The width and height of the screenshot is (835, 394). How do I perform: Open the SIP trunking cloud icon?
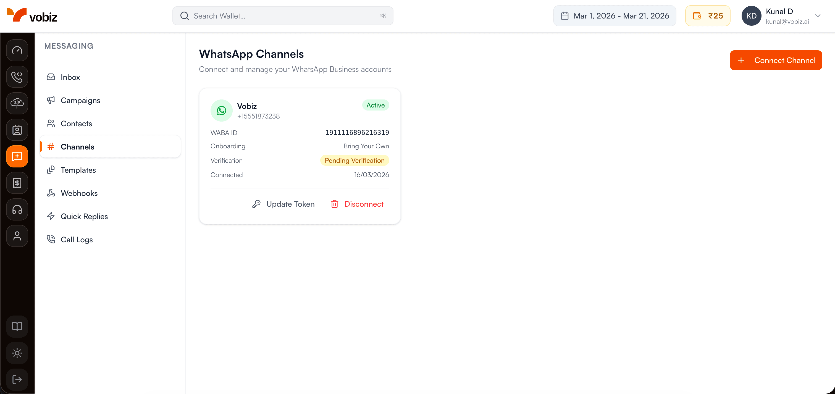tap(17, 103)
